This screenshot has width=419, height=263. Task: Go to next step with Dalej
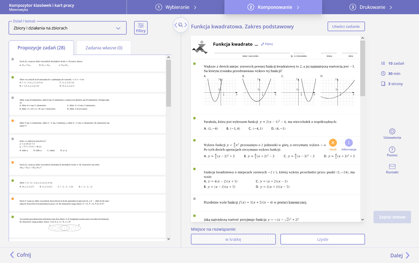(x=400, y=255)
